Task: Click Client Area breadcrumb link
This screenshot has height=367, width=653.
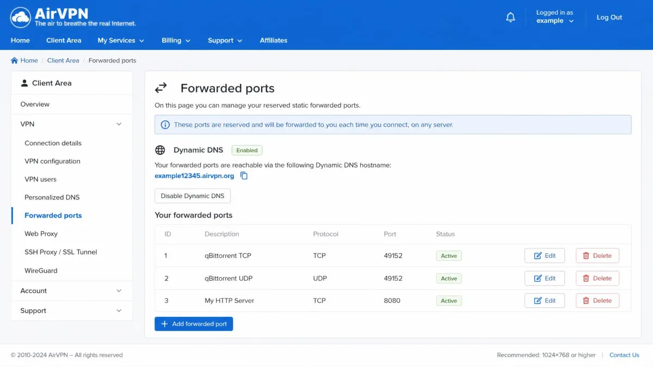Action: 63,60
